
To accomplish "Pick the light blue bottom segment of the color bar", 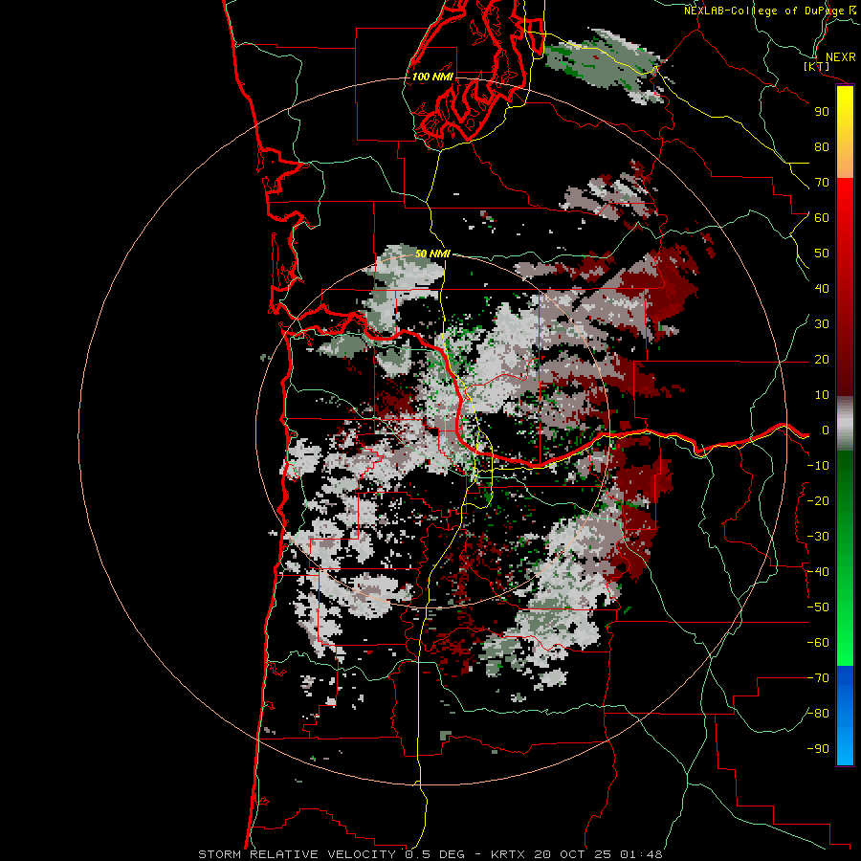I will [845, 744].
